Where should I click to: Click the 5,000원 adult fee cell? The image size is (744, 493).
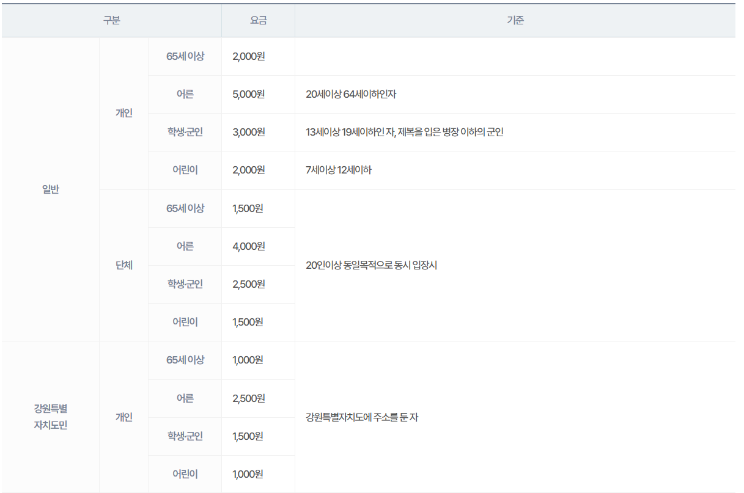[x=257, y=94]
